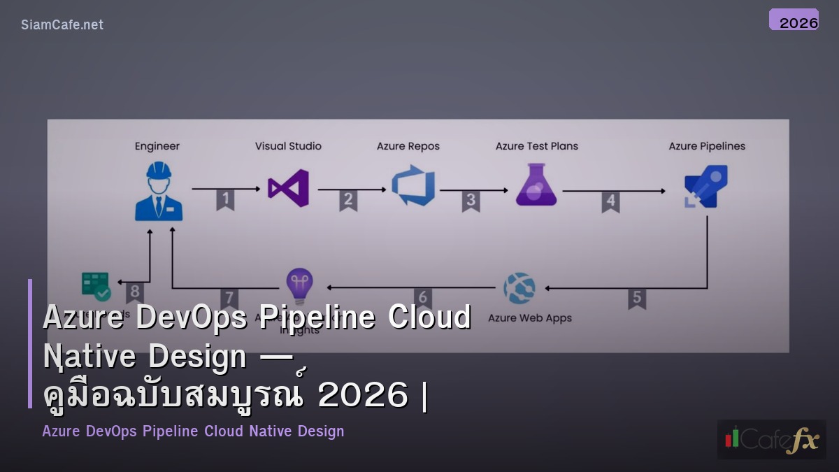Click step marker 1 between Engineer and Visual Studio
The width and height of the screenshot is (839, 472).
224,199
